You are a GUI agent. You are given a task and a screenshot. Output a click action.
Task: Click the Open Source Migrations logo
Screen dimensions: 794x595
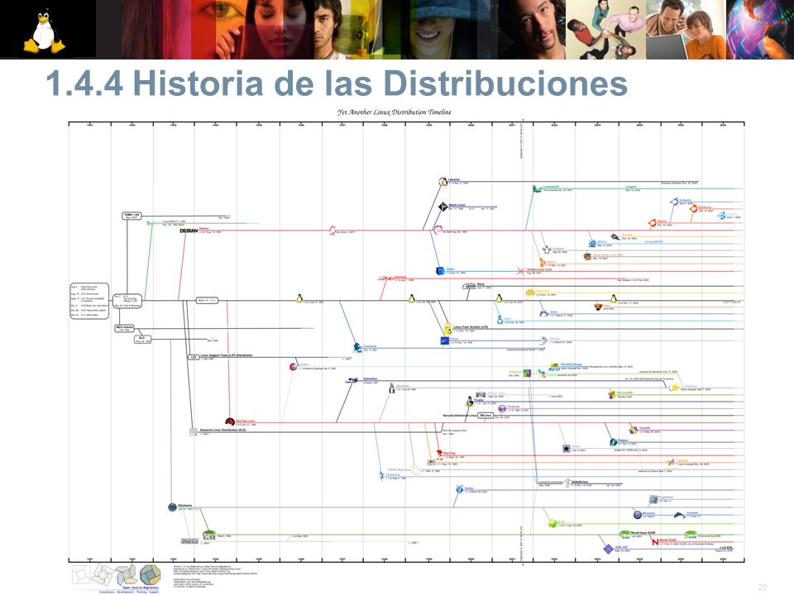(x=117, y=578)
